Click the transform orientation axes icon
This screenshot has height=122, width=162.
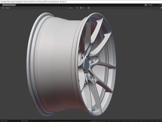coord(67,8)
